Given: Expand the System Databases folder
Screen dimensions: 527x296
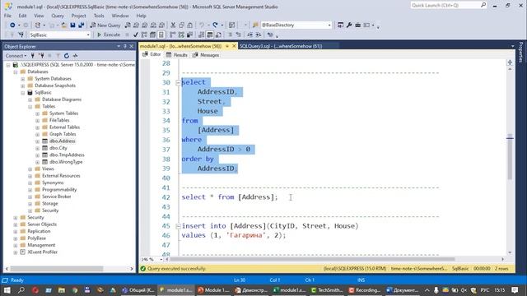Looking at the screenshot, I should 22,79.
